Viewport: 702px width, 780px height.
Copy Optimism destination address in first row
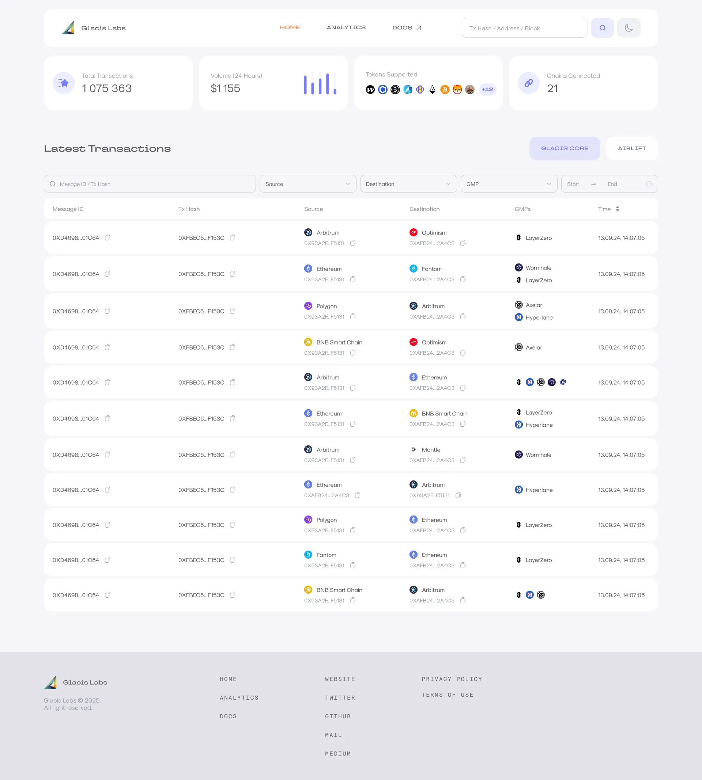coord(463,243)
